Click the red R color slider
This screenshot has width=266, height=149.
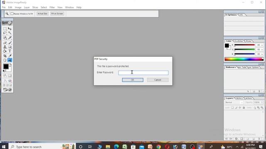[x=244, y=45]
